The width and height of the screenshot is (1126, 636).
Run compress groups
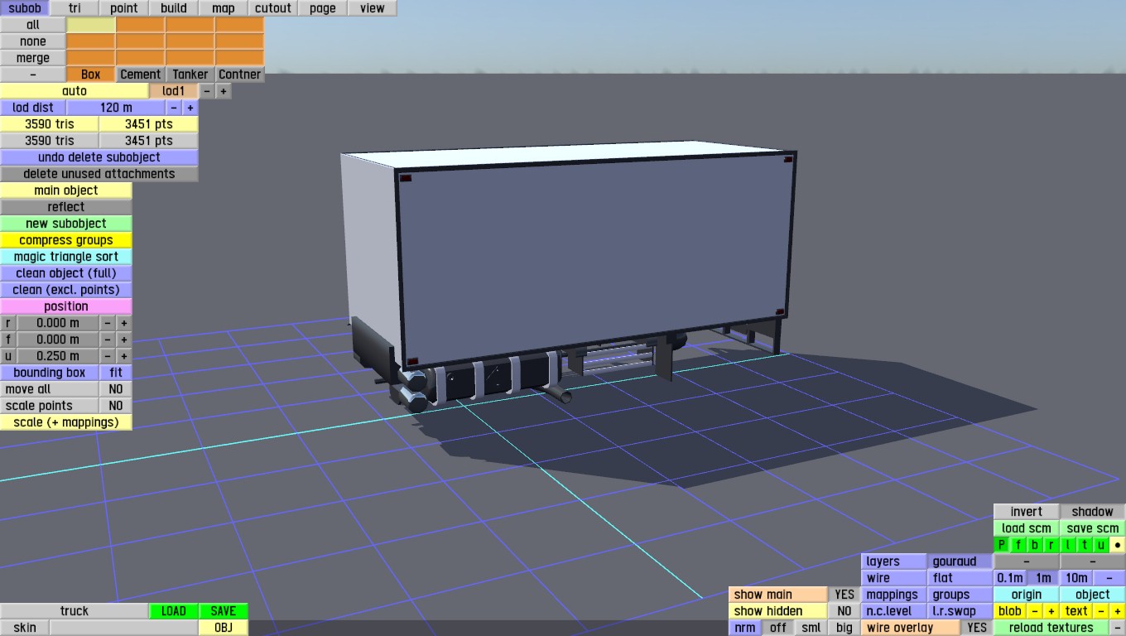(66, 240)
